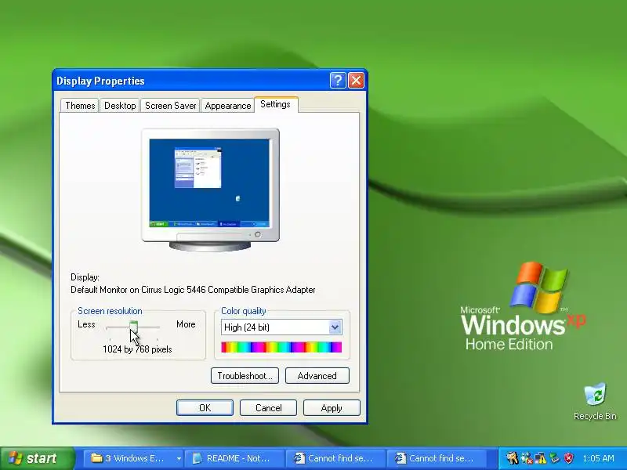Image resolution: width=627 pixels, height=470 pixels.
Task: Expand the Windows Explorer taskbar group arrow
Action: (179, 458)
